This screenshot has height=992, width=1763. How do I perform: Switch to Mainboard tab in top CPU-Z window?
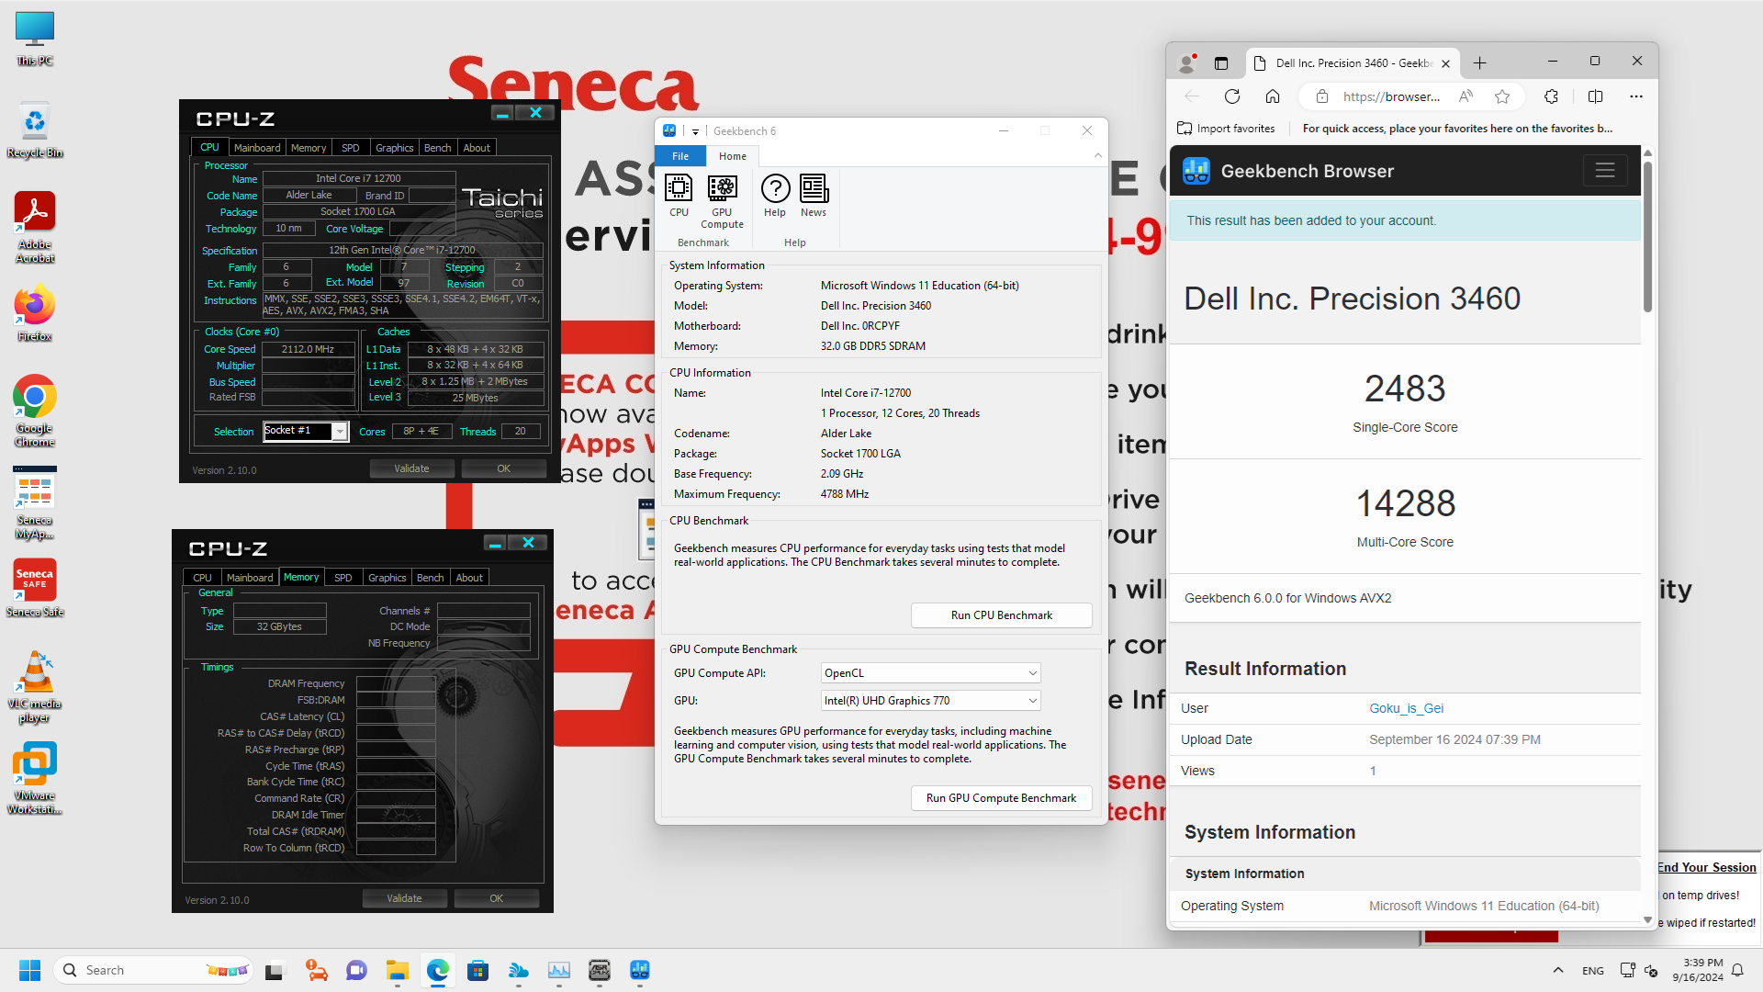tap(257, 148)
